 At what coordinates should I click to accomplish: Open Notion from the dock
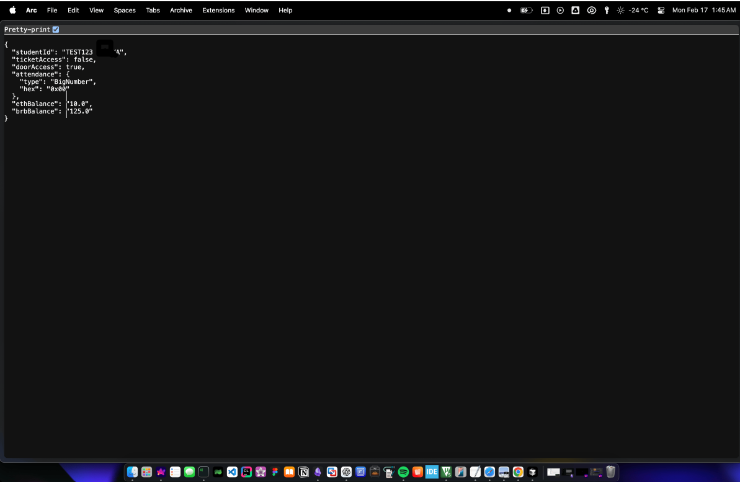pyautogui.click(x=303, y=471)
